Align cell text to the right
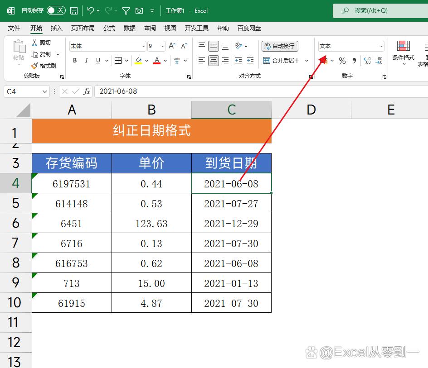 click(225, 61)
